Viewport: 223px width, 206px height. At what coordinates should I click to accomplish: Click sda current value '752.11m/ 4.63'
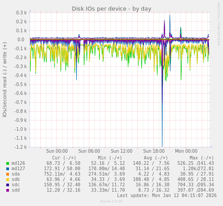pyautogui.click(x=62, y=174)
